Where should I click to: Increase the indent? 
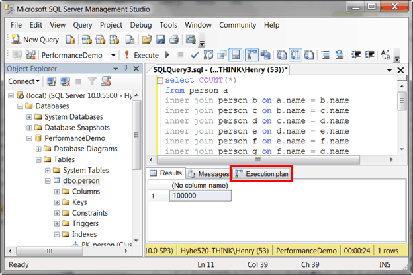(369, 55)
